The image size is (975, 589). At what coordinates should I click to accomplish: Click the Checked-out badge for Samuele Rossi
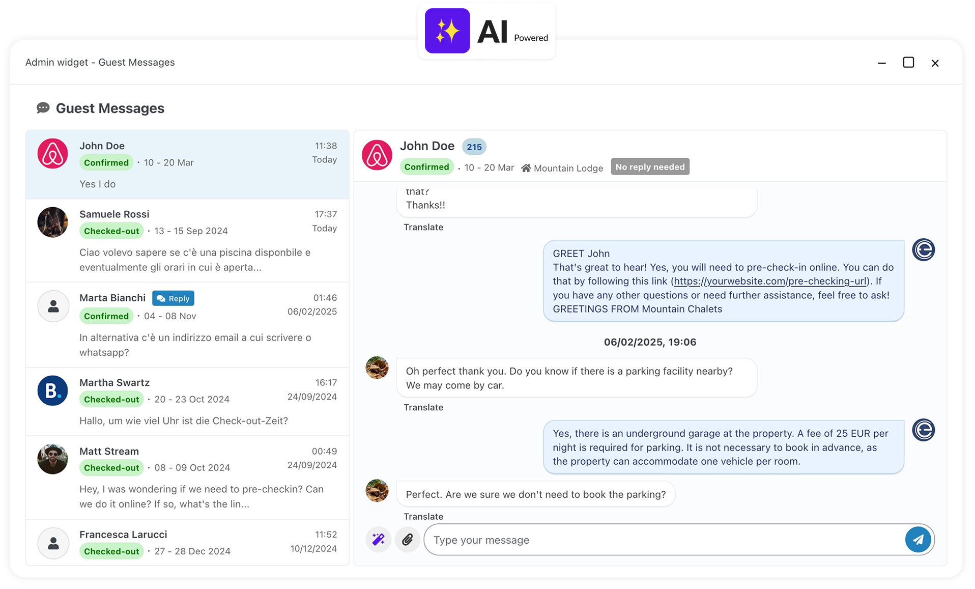tap(111, 231)
